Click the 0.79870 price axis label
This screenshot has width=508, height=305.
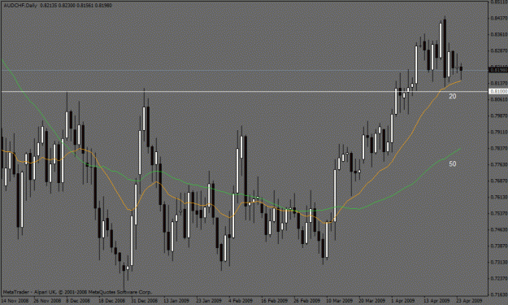(499, 115)
